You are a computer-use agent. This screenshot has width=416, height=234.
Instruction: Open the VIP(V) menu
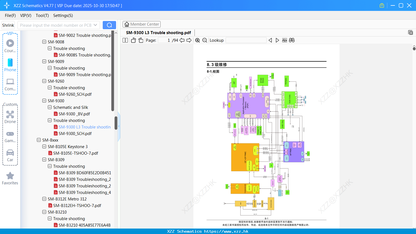(x=26, y=16)
